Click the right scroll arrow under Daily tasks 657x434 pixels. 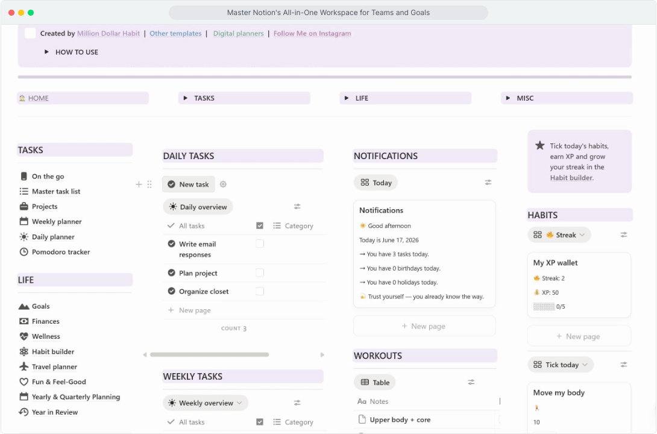click(x=322, y=355)
